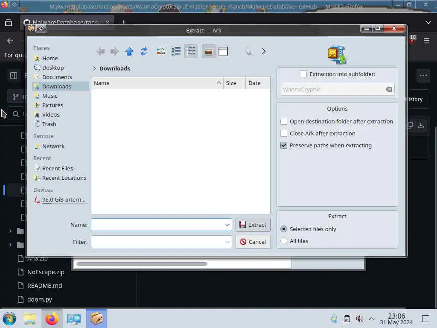Open NoEscape.zip in Firefox file tree

46,272
